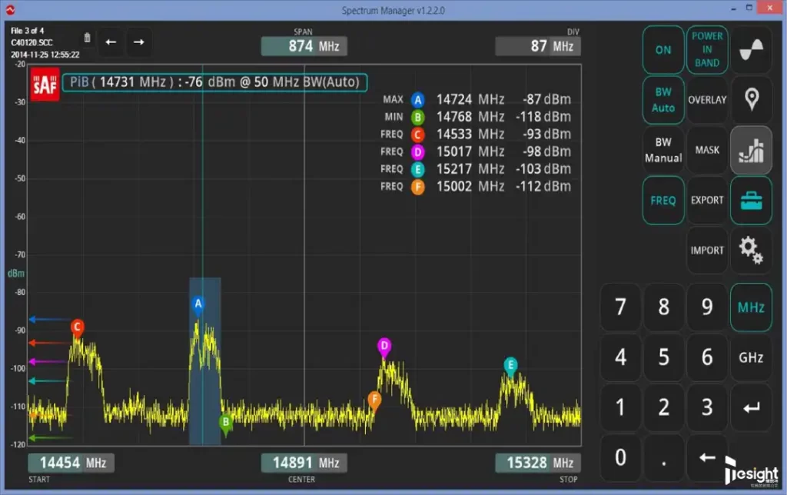Select GHz unit on keypad
The width and height of the screenshot is (787, 495).
coord(751,357)
